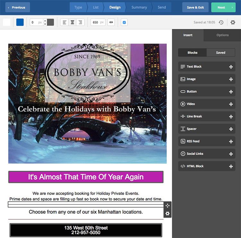Image resolution: width=241 pixels, height=238 pixels.
Task: Open the Type step tab
Action: pos(78,7)
